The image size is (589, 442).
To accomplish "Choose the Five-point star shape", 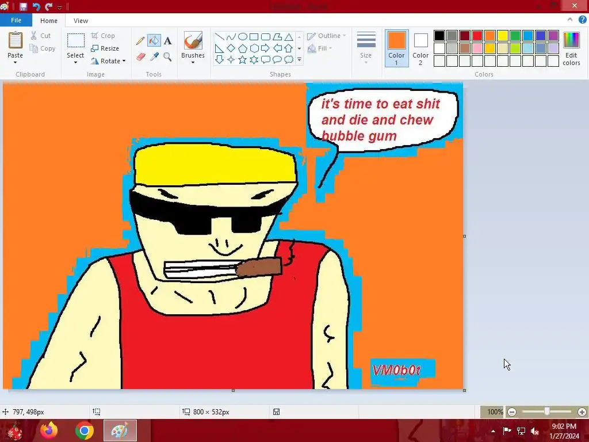I will tap(243, 59).
